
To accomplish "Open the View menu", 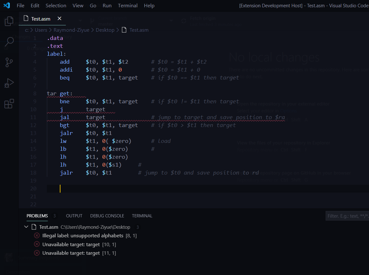I will [x=78, y=5].
